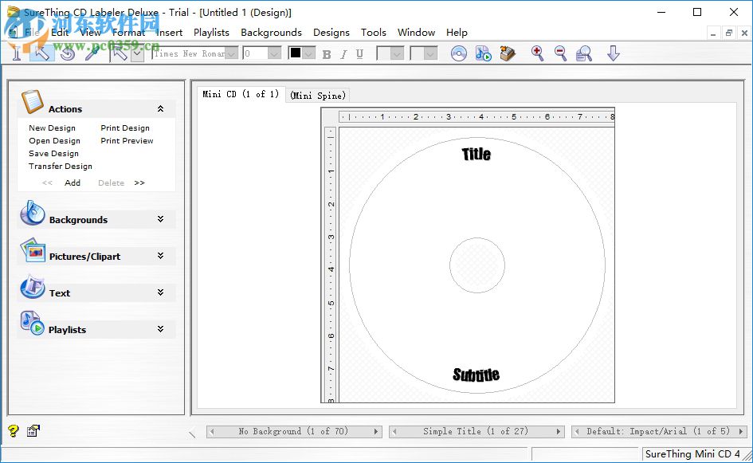Select the Text tool in the toolbar

(16, 53)
